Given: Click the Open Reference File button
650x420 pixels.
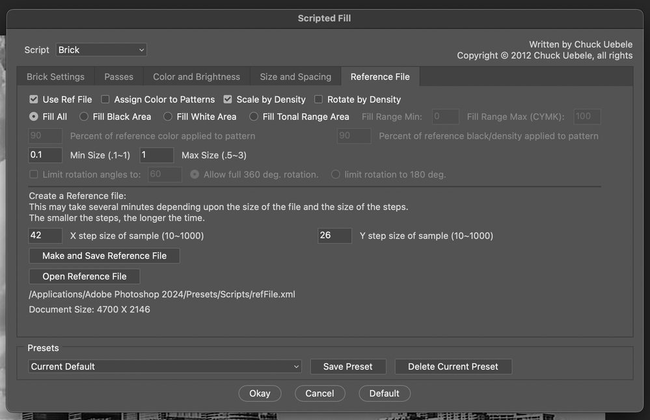Looking at the screenshot, I should (x=84, y=276).
